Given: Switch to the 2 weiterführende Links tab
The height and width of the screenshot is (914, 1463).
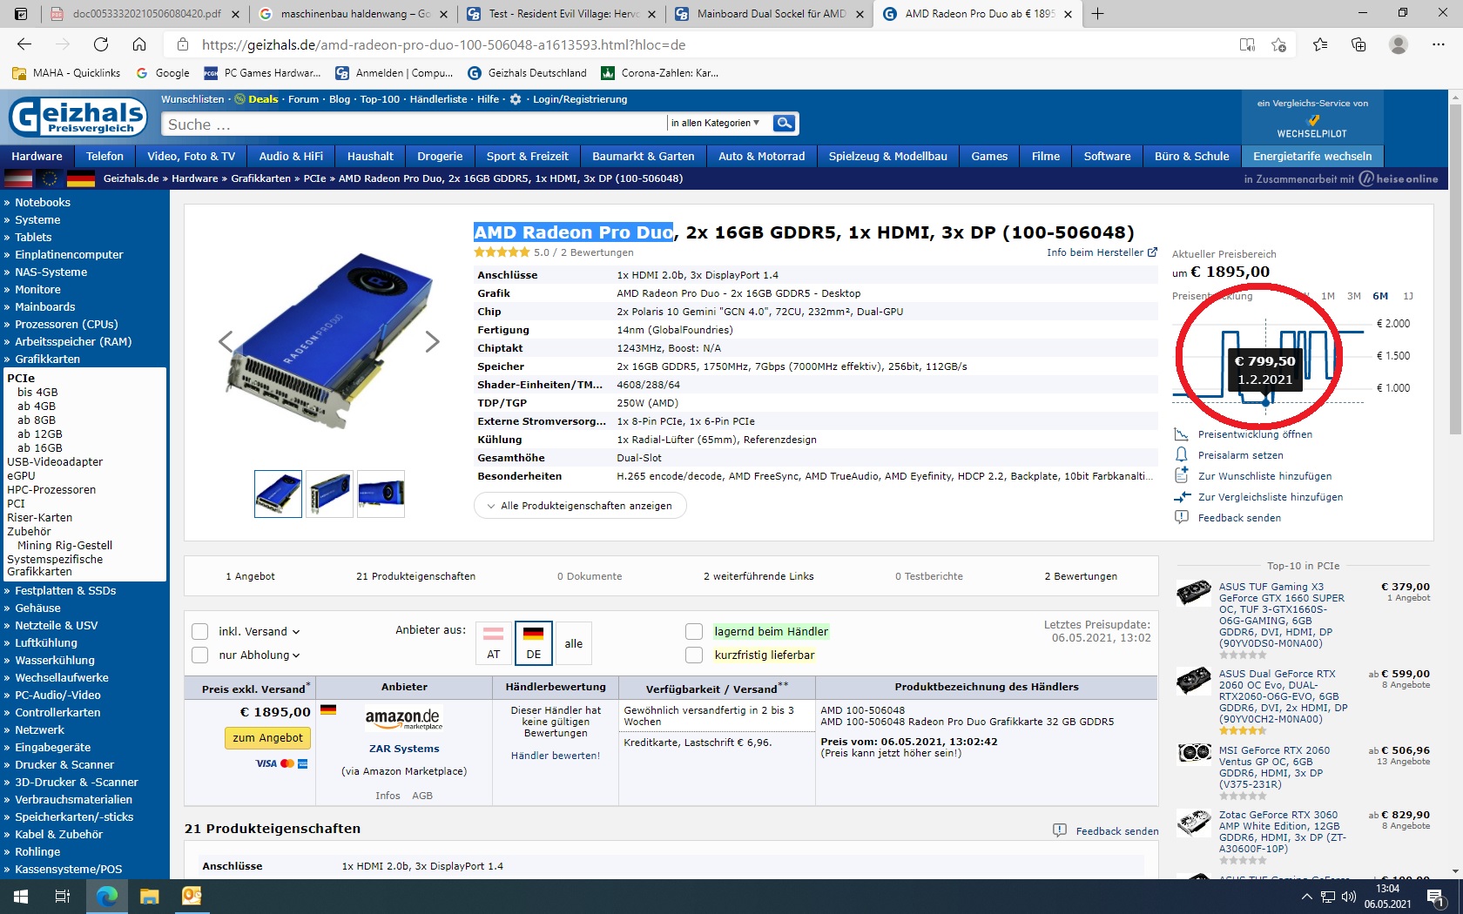Looking at the screenshot, I should (x=758, y=576).
